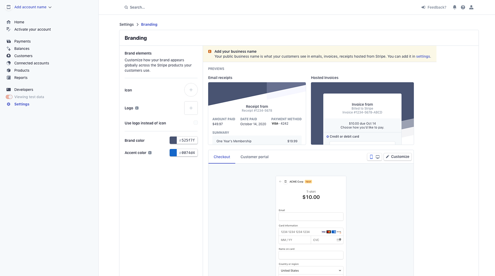The height and width of the screenshot is (276, 495).
Task: Click the orange warning icon in banner
Action: (210, 51)
